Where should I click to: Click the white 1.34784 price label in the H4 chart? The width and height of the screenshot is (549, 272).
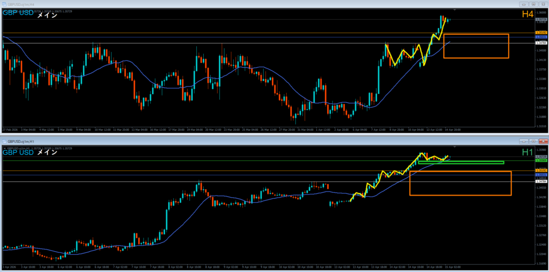point(541,43)
